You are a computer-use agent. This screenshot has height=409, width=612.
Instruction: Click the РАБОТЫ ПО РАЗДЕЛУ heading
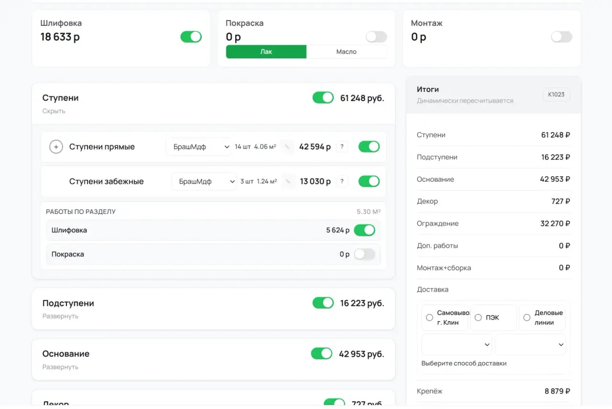click(x=81, y=211)
